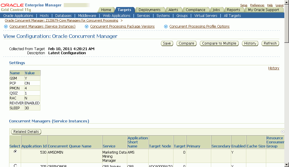The height and width of the screenshot is (167, 289).
Task: Follow the Oracle Concurrent Manager breadcrumb link
Action: click(x=61, y=21)
